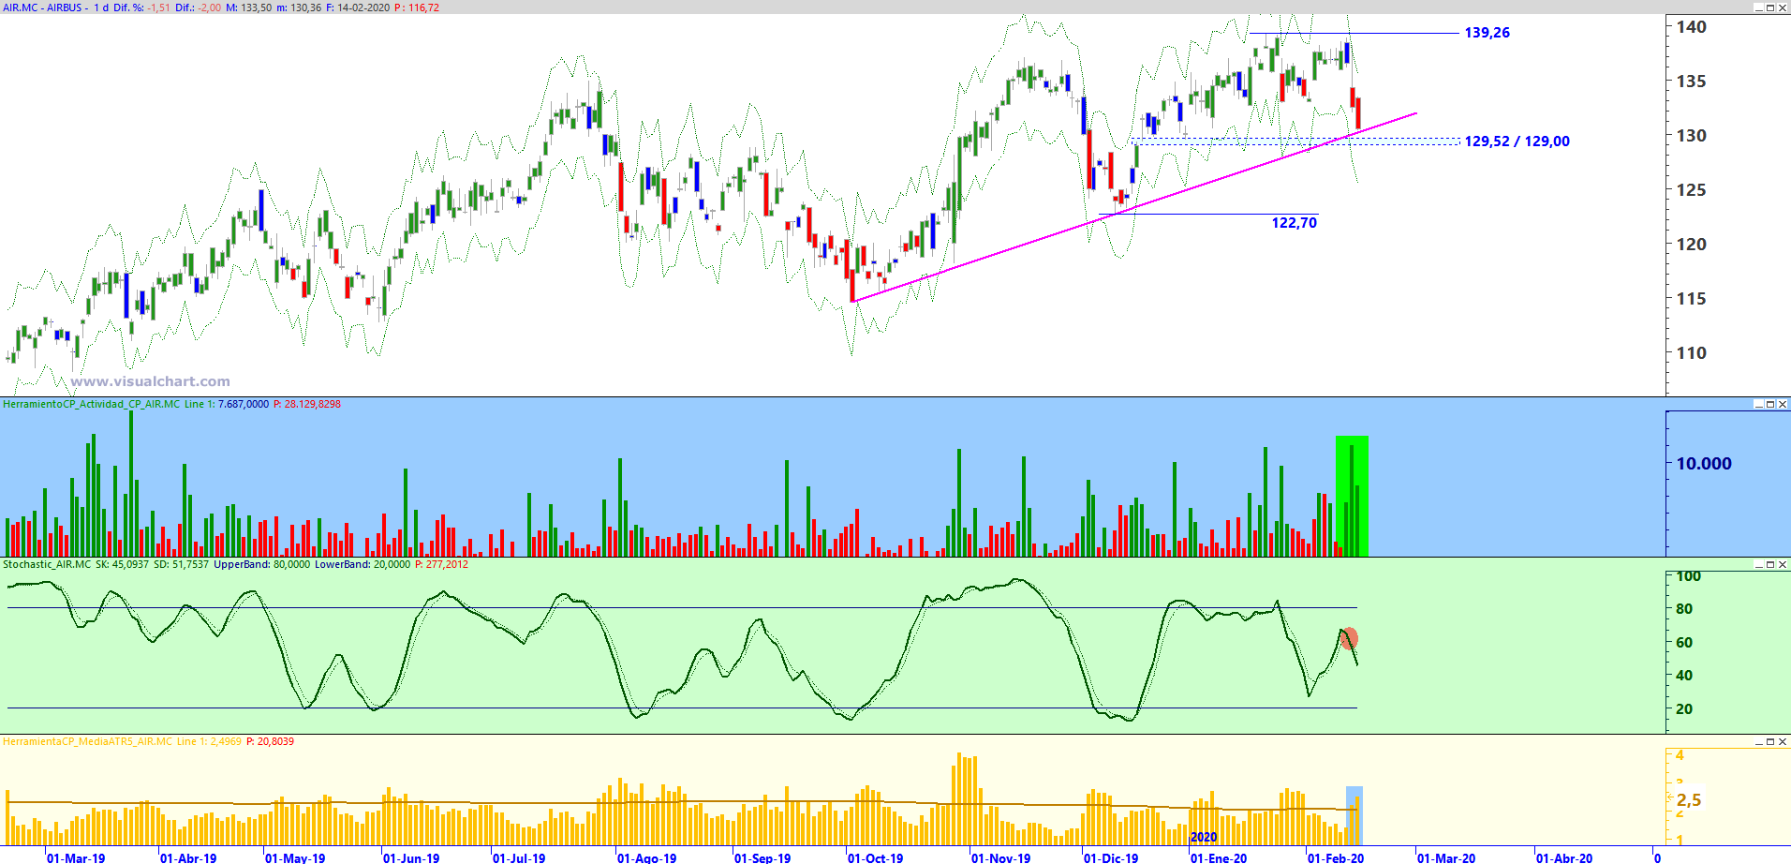Select the 139,26 resistance price label
Viewport: 1791px width, 864px height.
[x=1488, y=33]
